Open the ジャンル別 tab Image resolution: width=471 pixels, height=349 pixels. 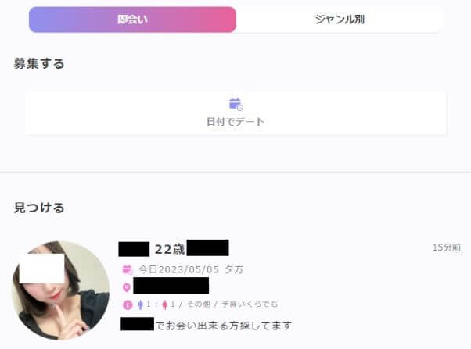click(340, 20)
